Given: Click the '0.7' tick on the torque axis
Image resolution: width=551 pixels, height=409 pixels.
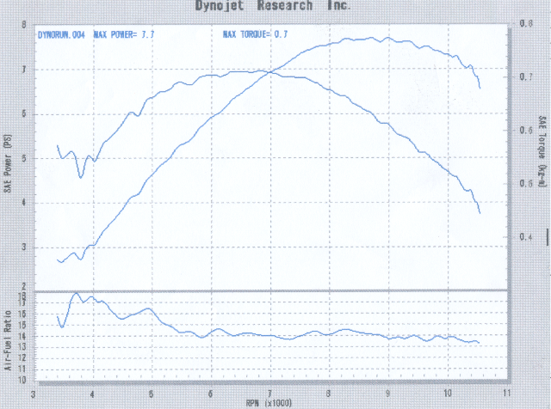Looking at the screenshot, I should click(x=526, y=76).
